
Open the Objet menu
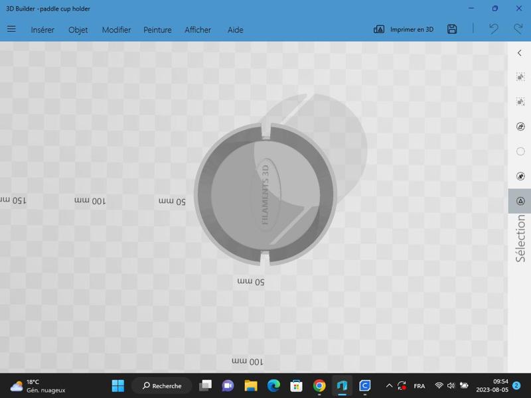click(x=78, y=30)
